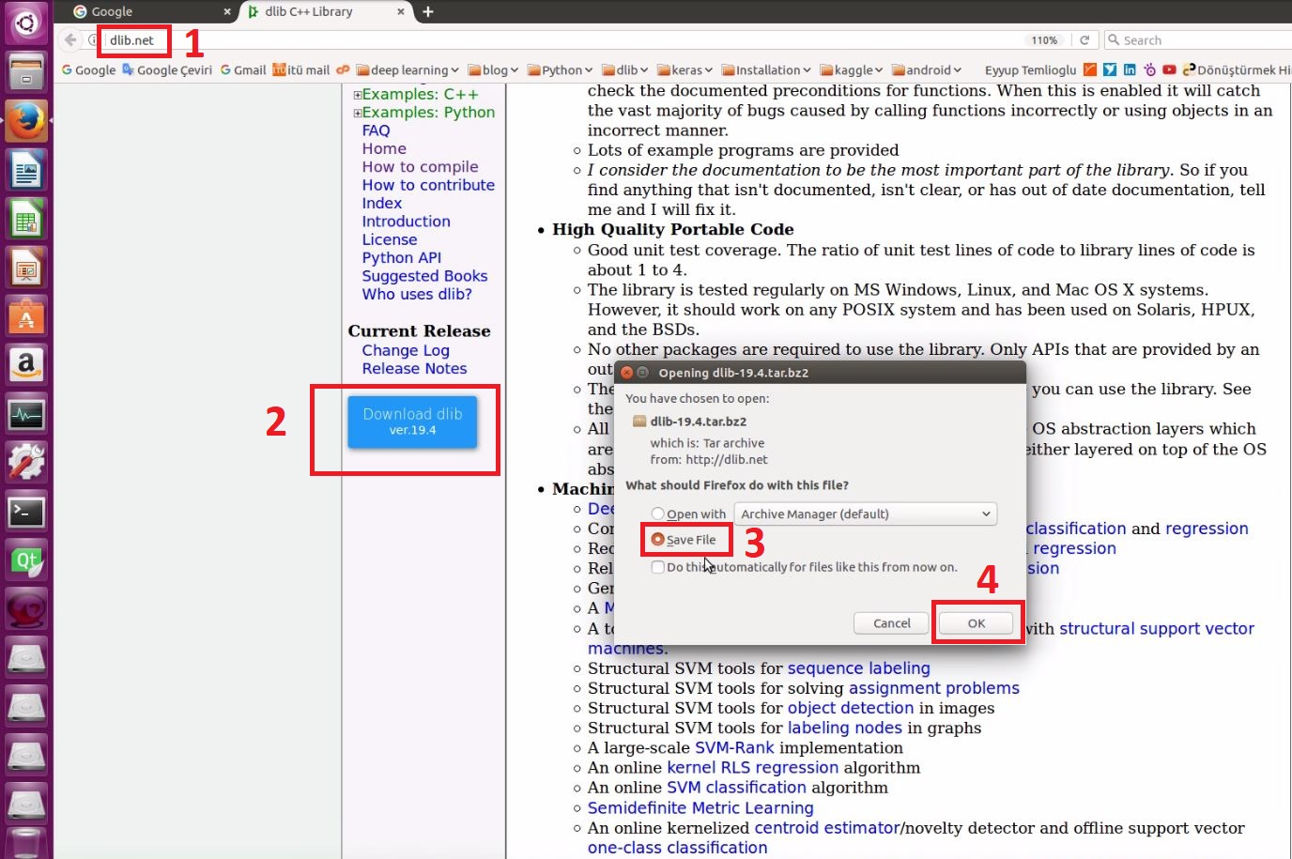The height and width of the screenshot is (859, 1292).
Task: Open Ubuntu Software Center from the launcher
Action: (x=26, y=316)
